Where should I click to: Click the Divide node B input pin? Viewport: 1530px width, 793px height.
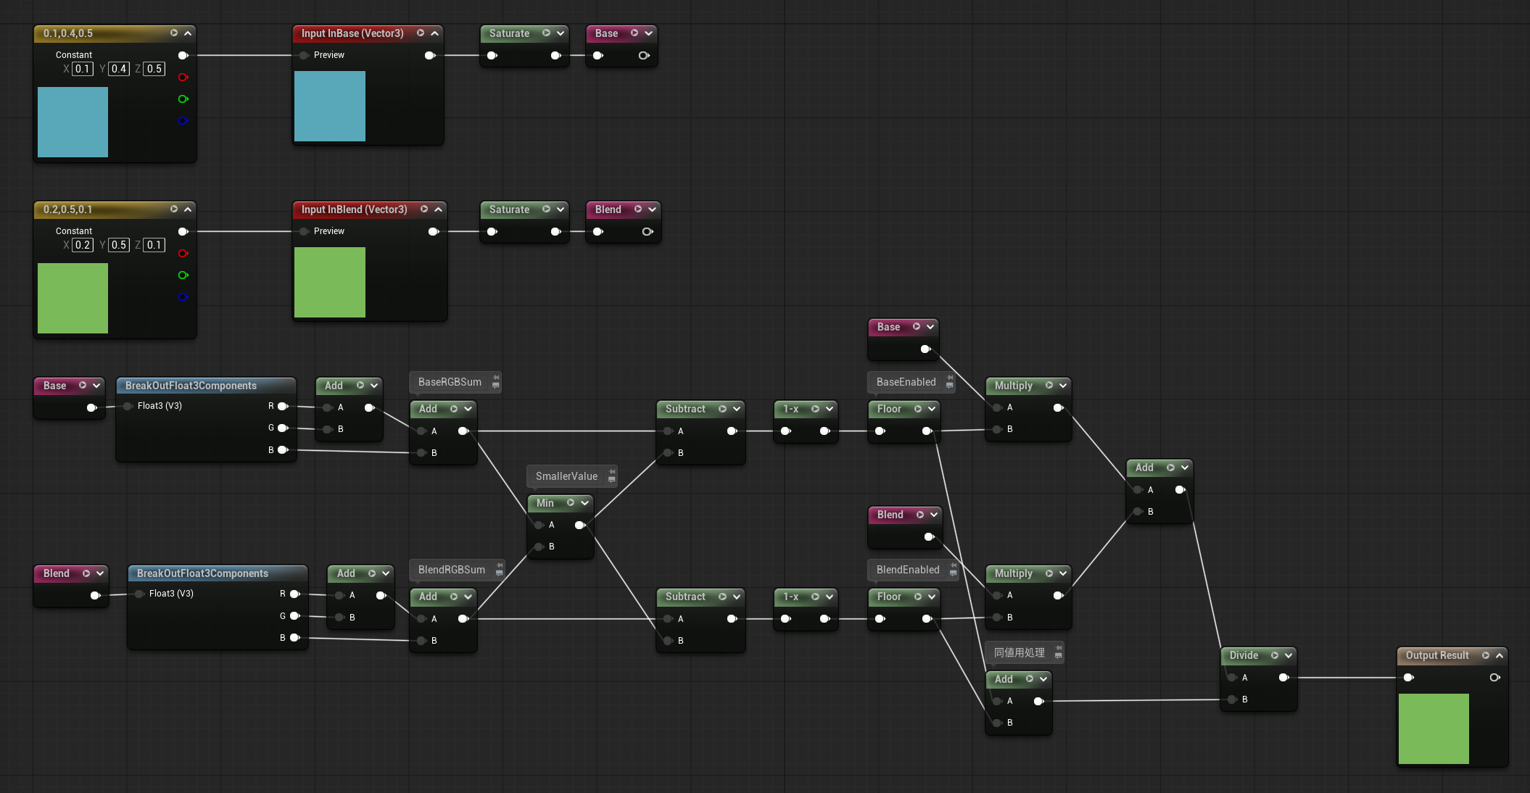coord(1232,699)
